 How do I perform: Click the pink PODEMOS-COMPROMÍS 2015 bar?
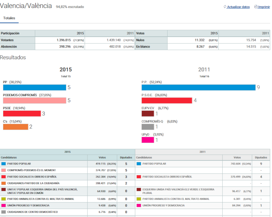click(x=34, y=101)
